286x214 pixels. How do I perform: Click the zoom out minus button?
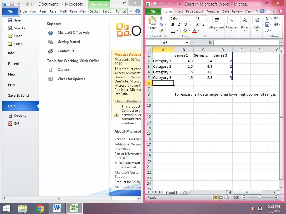[x=244, y=198]
